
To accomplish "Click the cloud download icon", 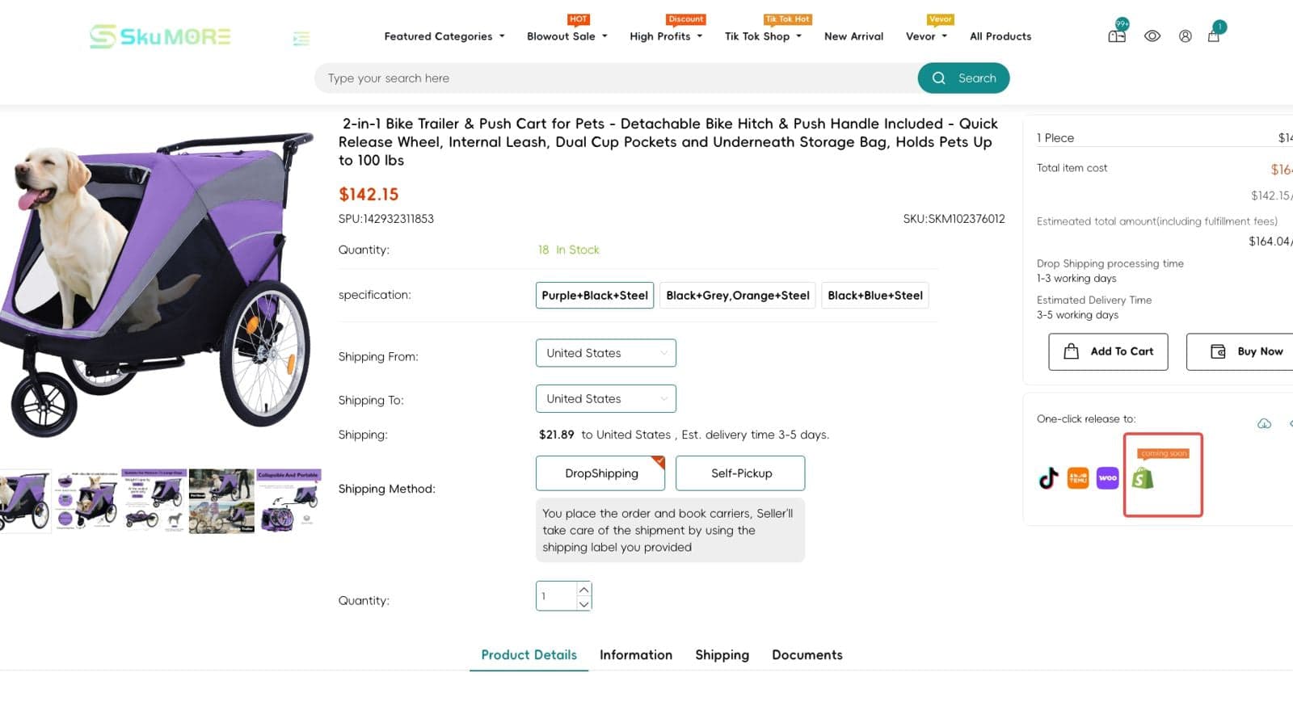I will (1264, 423).
